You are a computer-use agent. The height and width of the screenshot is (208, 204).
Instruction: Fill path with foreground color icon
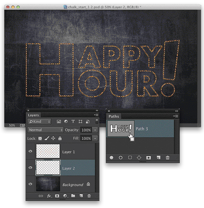click(112, 158)
